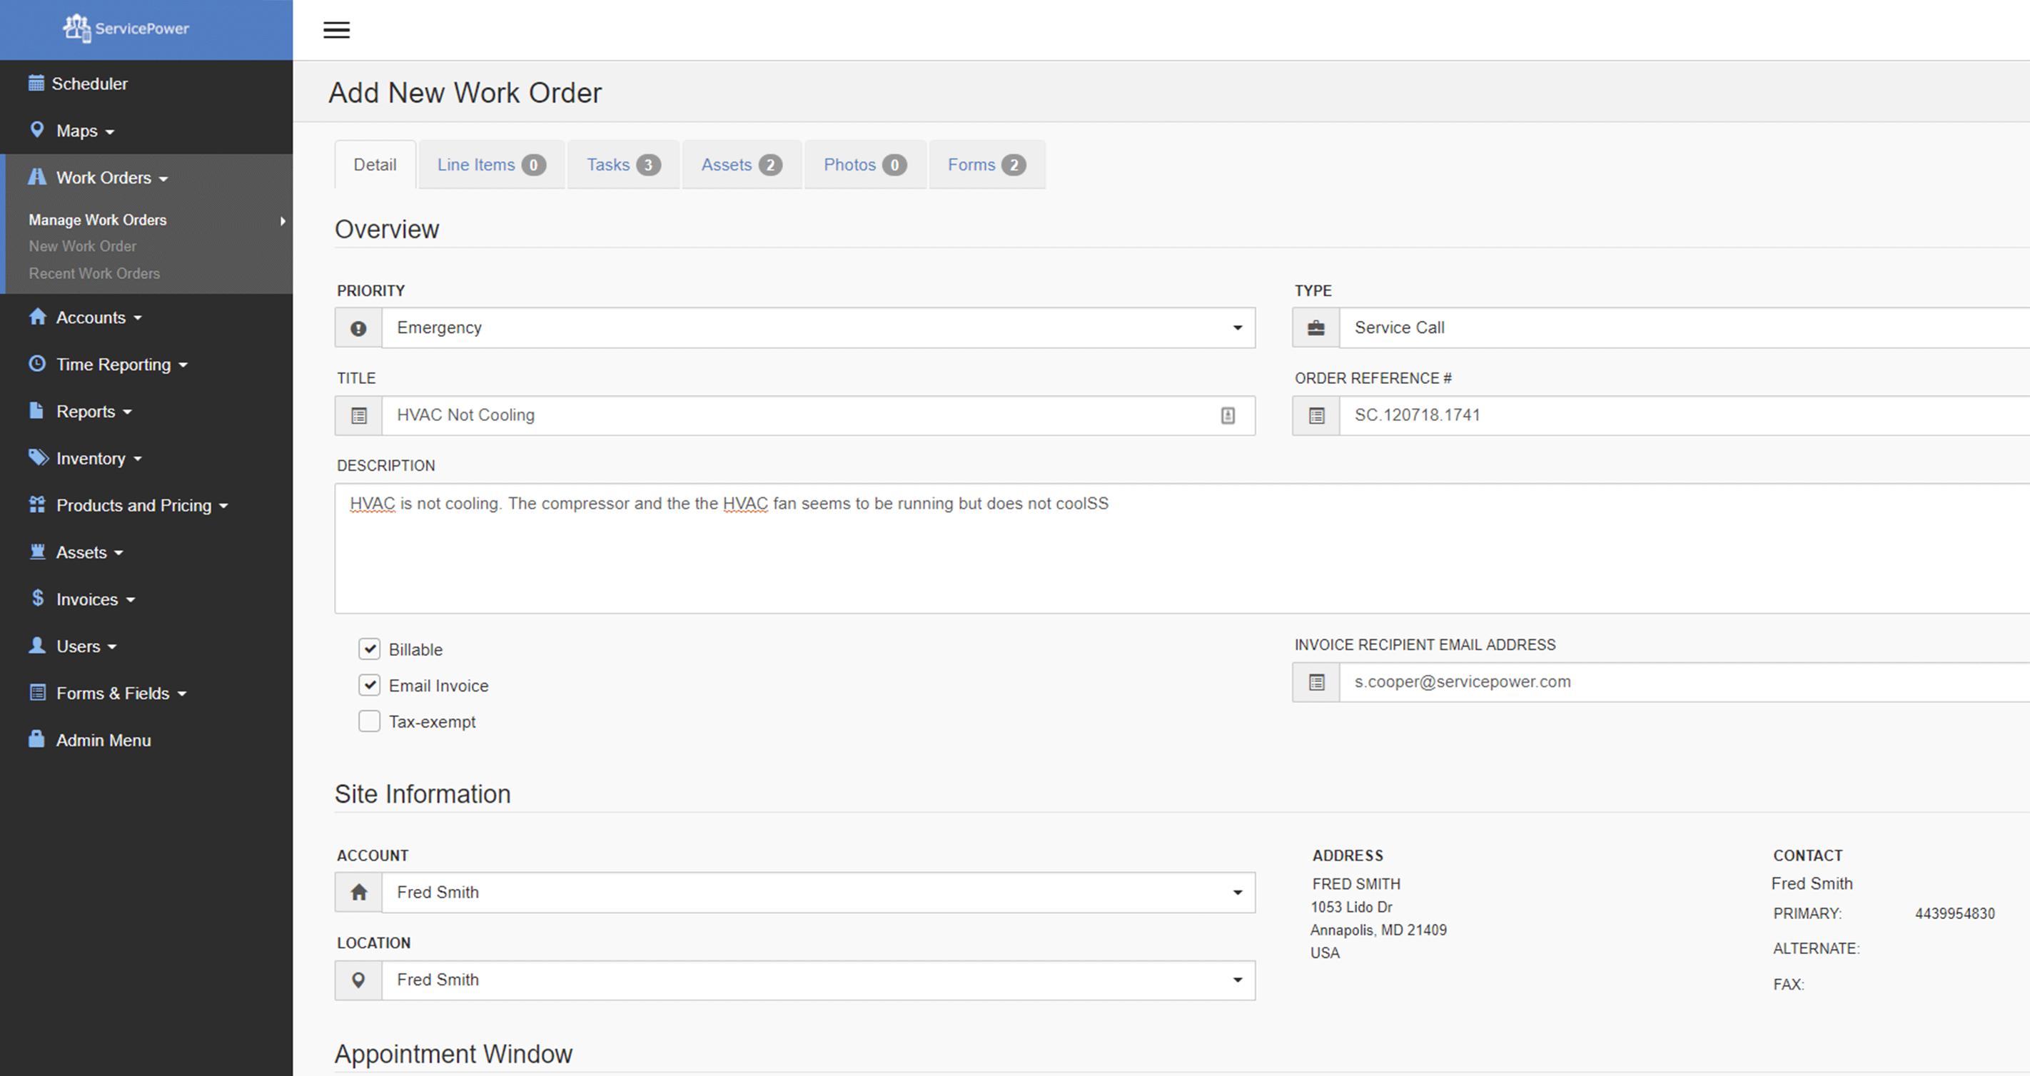Switch to the Forms tab
Viewport: 2030px width, 1076px height.
pos(986,165)
